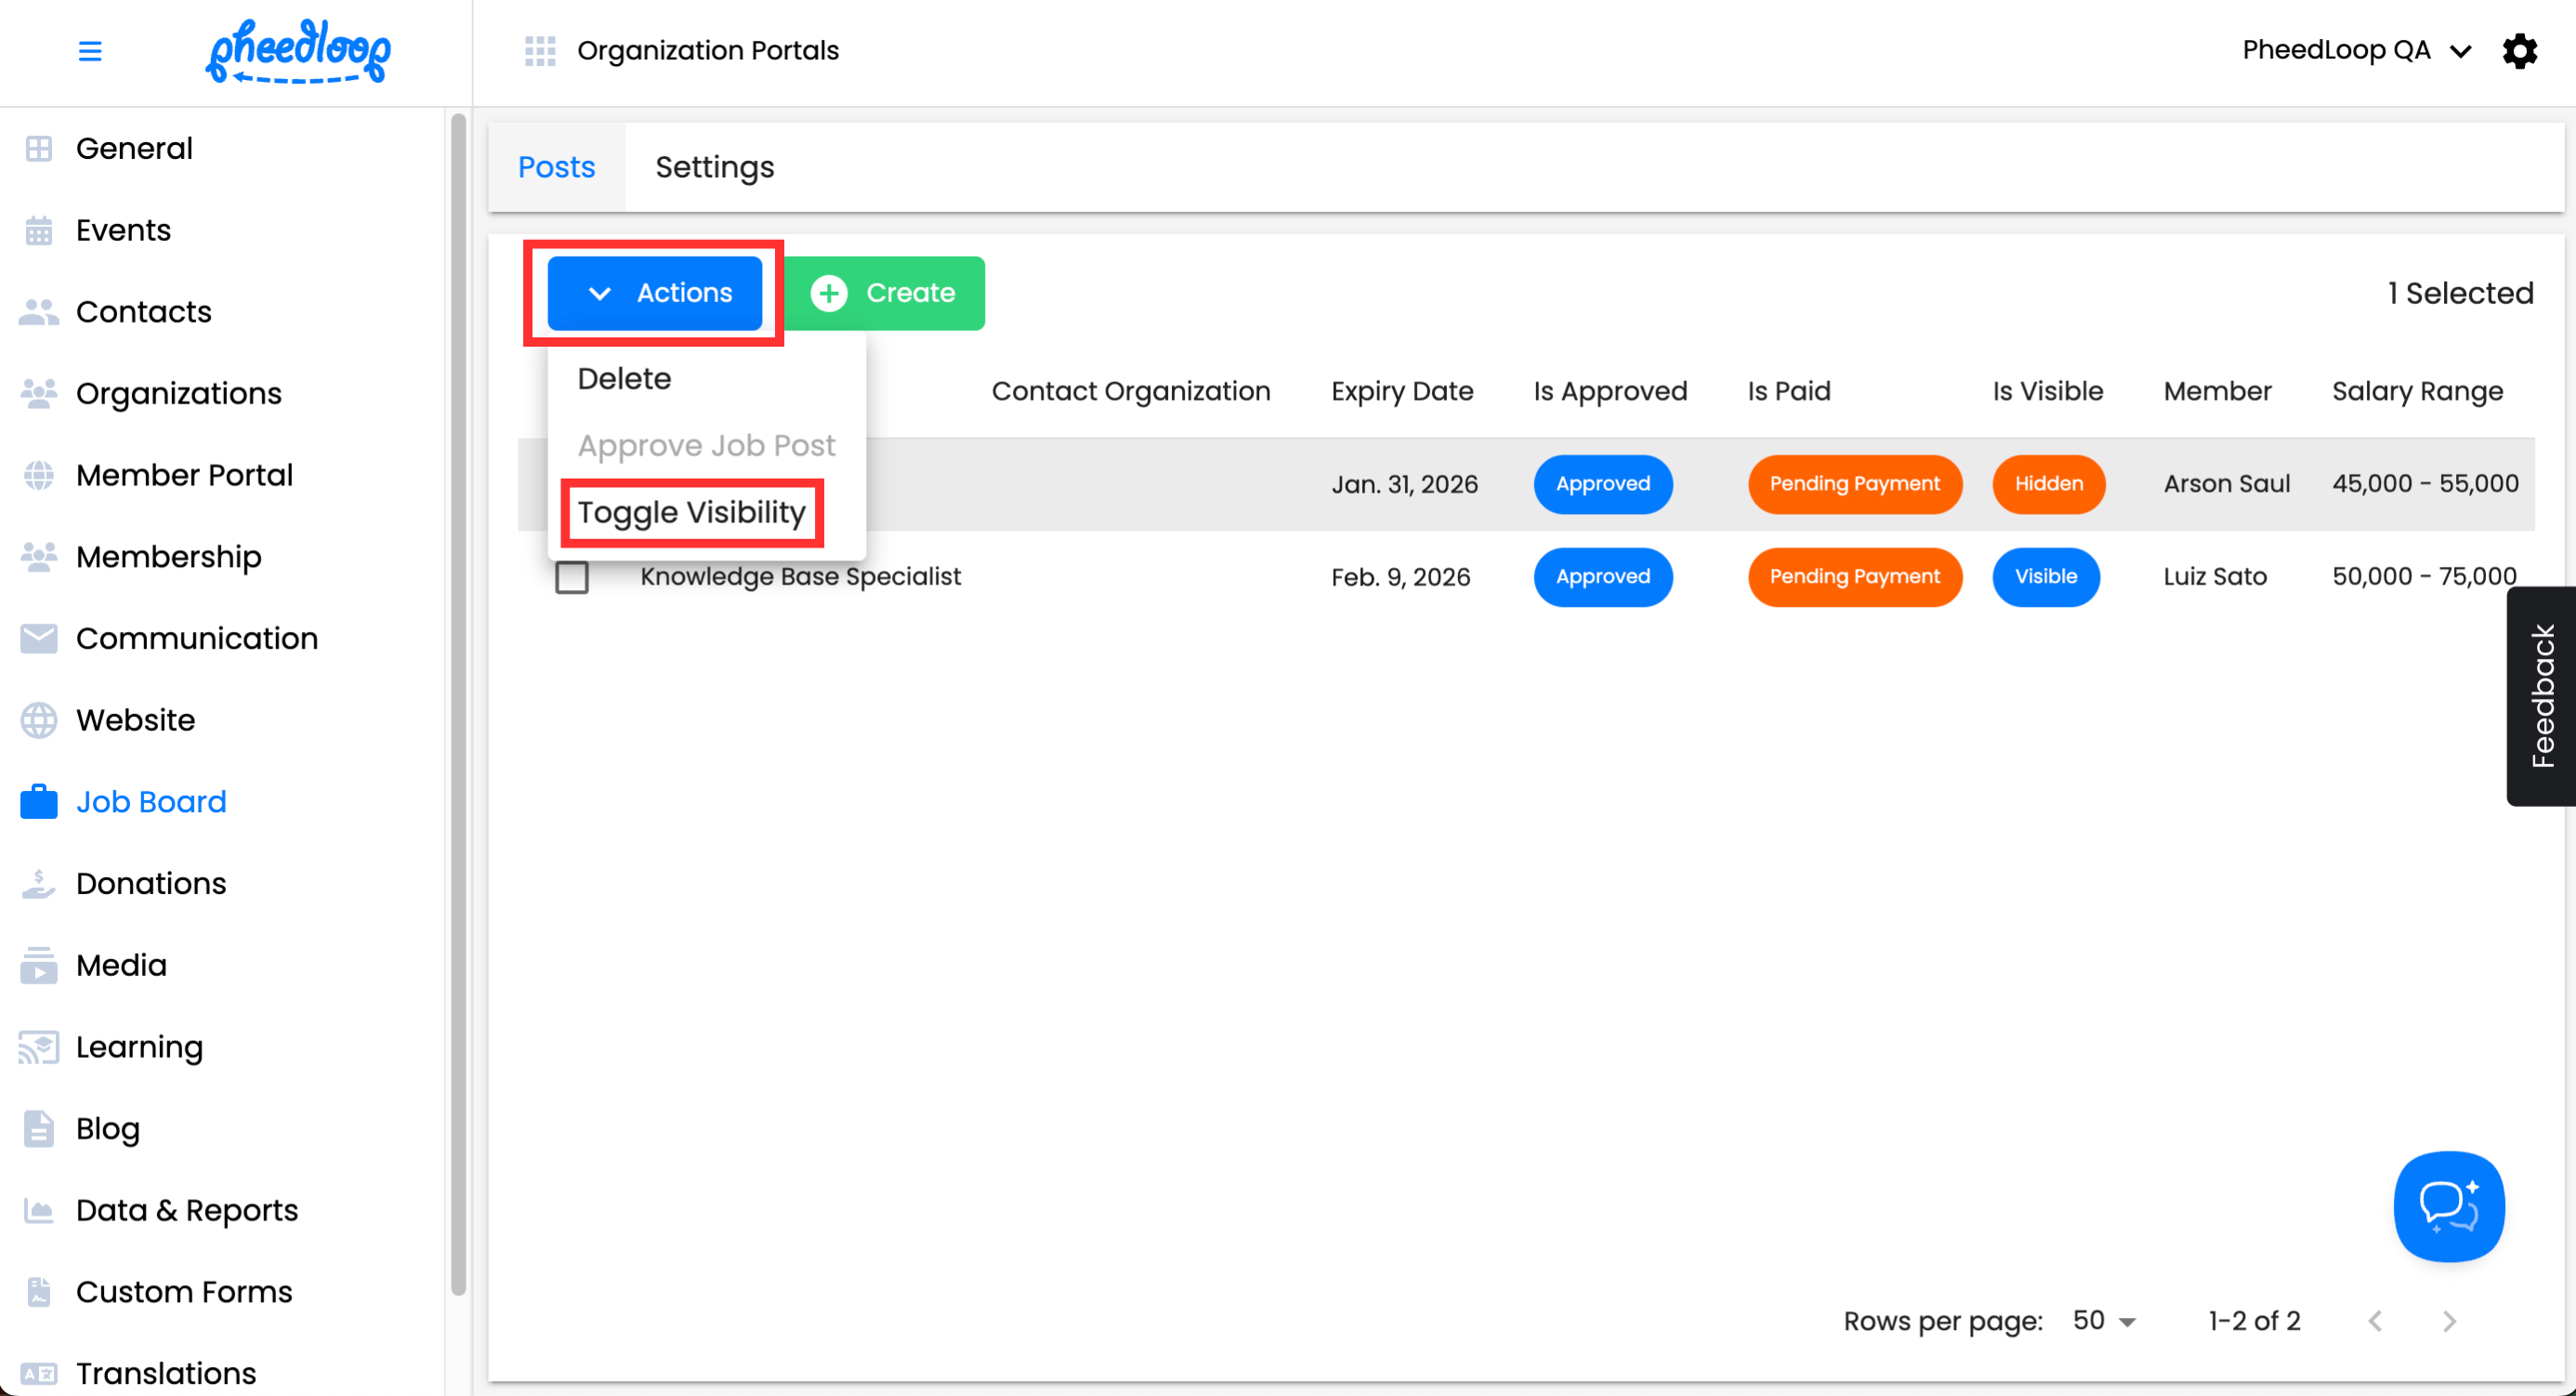Click the Donations hand icon

[39, 884]
